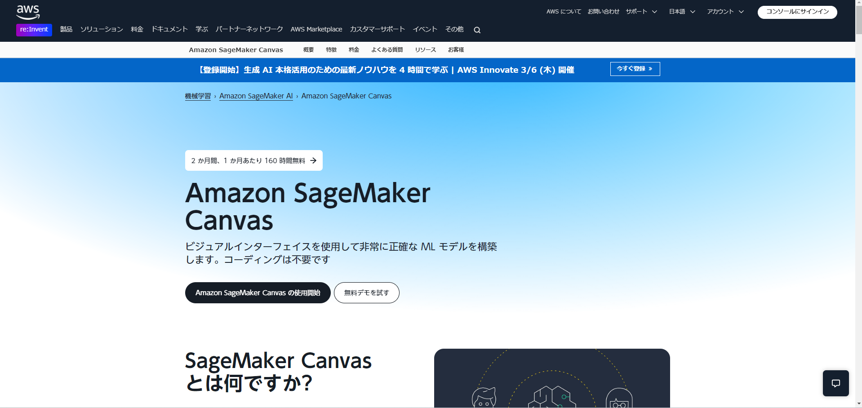This screenshot has width=862, height=408.
Task: Open the ドキュメント menu
Action: 169,29
